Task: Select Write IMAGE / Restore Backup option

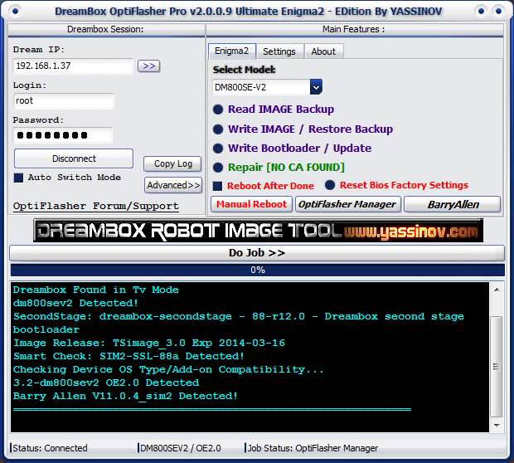Action: pyautogui.click(x=218, y=129)
